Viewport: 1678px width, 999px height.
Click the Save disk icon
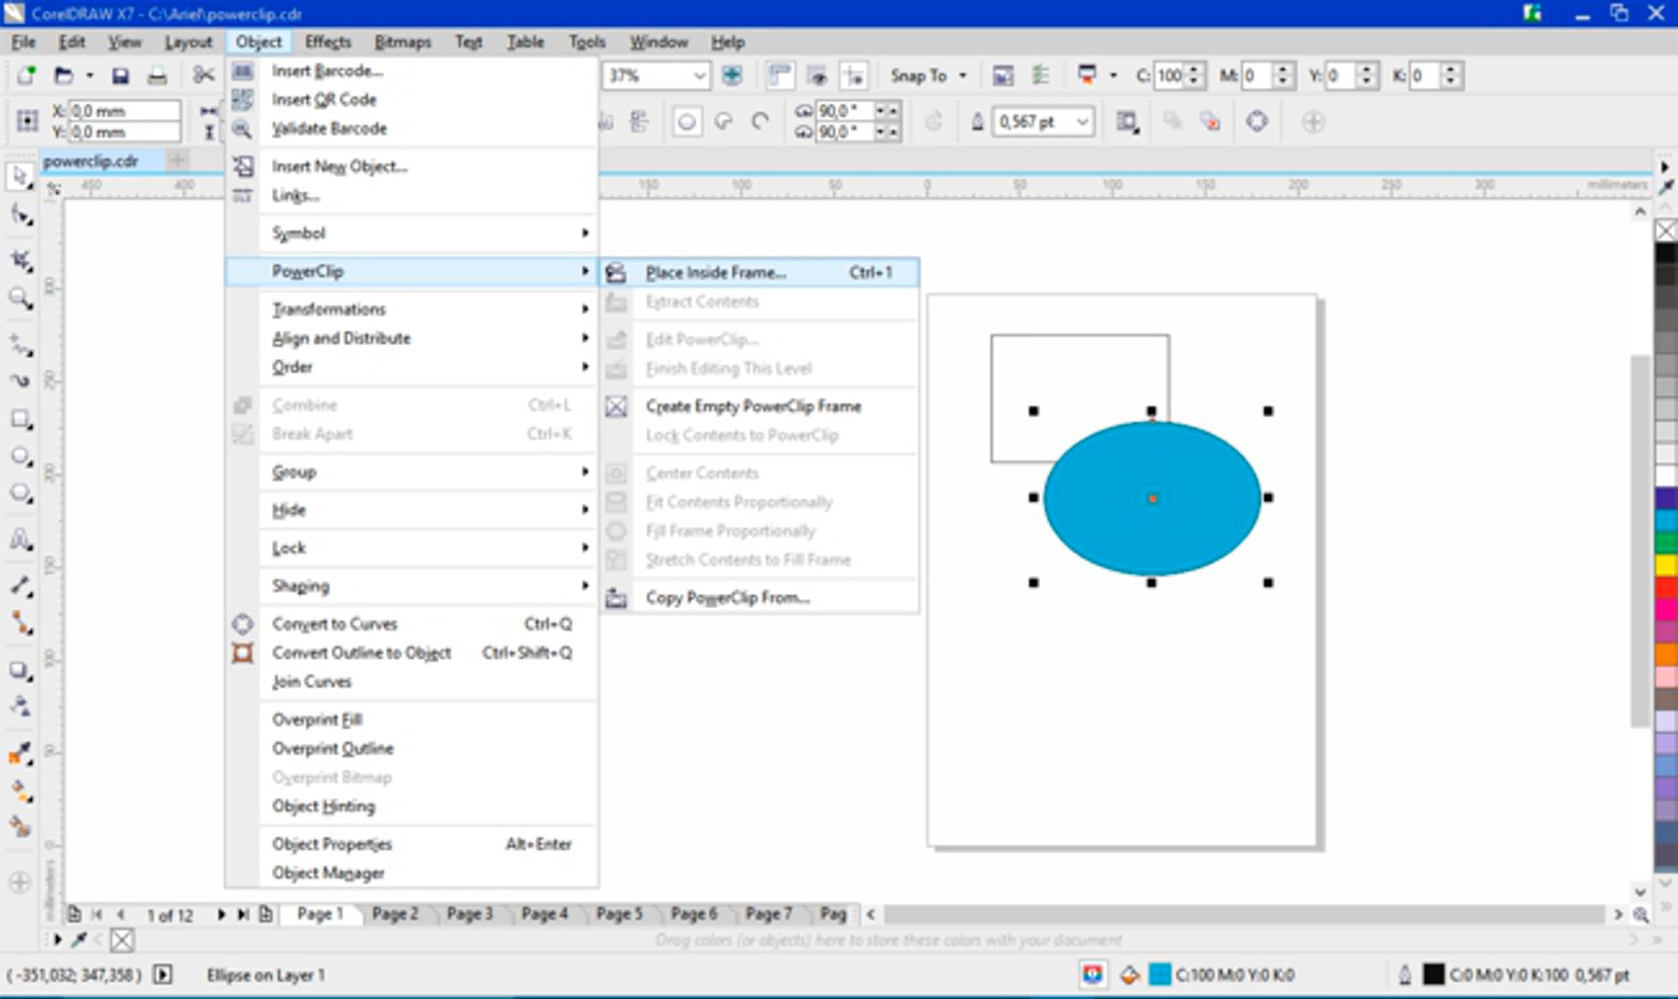click(120, 75)
